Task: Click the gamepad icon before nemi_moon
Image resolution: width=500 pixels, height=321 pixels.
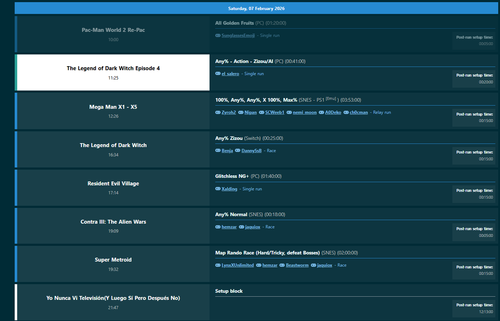Action: (289, 112)
